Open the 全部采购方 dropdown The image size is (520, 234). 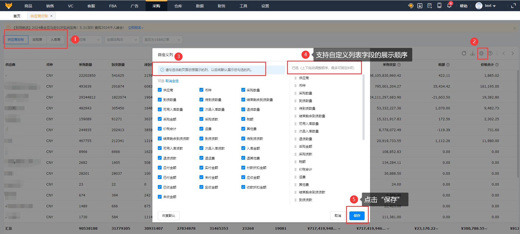coord(122,40)
